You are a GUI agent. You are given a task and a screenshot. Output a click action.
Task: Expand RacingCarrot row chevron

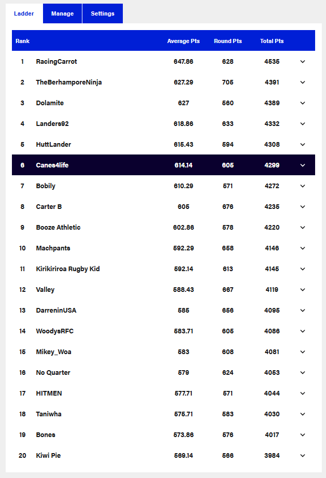click(x=303, y=62)
